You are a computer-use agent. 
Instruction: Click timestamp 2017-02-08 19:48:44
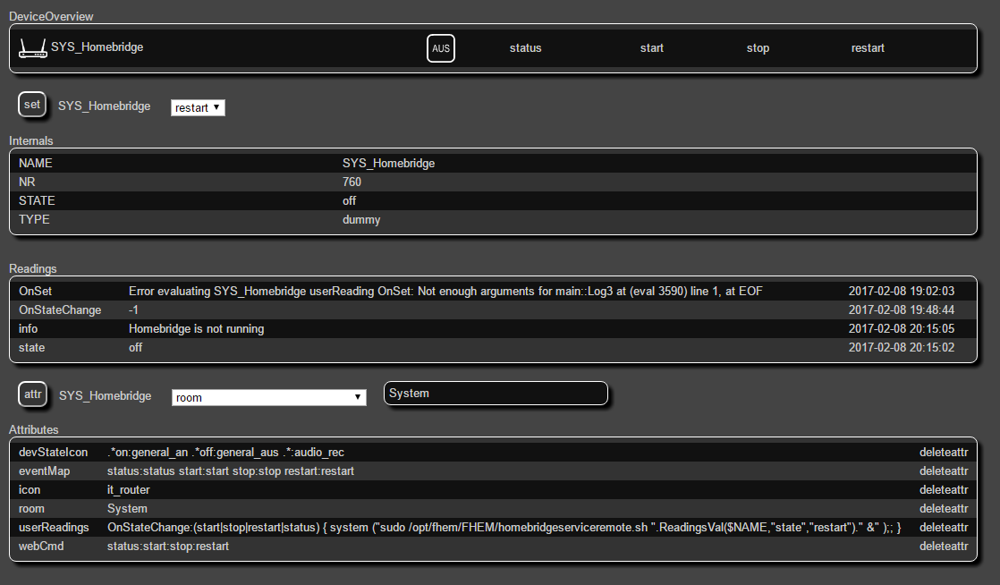pos(901,310)
